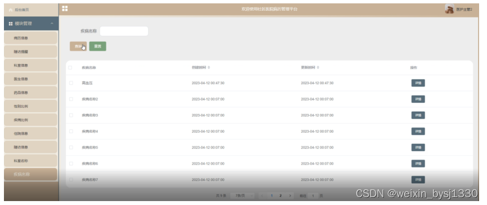Image resolution: width=487 pixels, height=205 pixels.
Task: Click the 高血压 cell in the table
Action: 87,83
